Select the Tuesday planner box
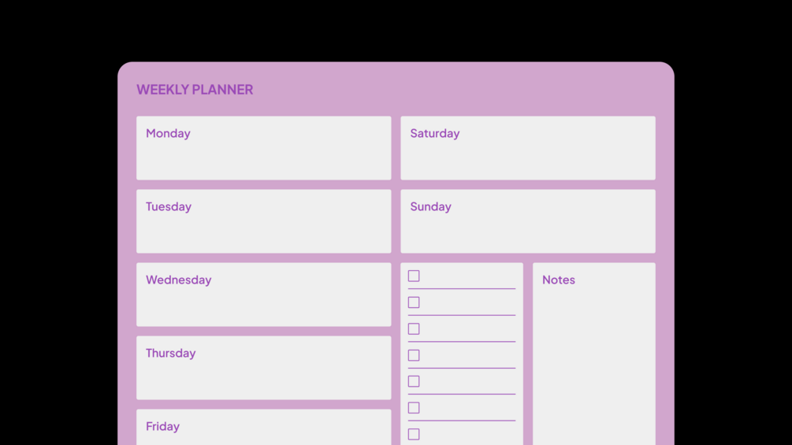The width and height of the screenshot is (792, 445). click(x=263, y=227)
